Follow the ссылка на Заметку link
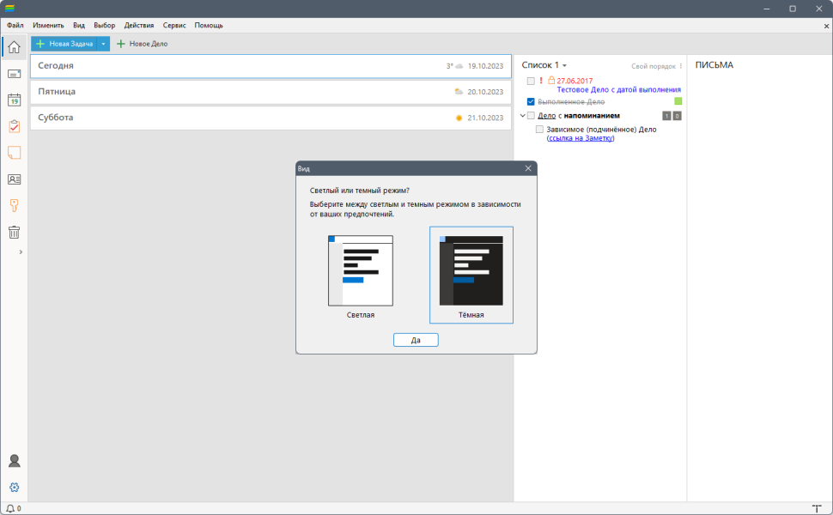The width and height of the screenshot is (833, 515). pyautogui.click(x=581, y=138)
